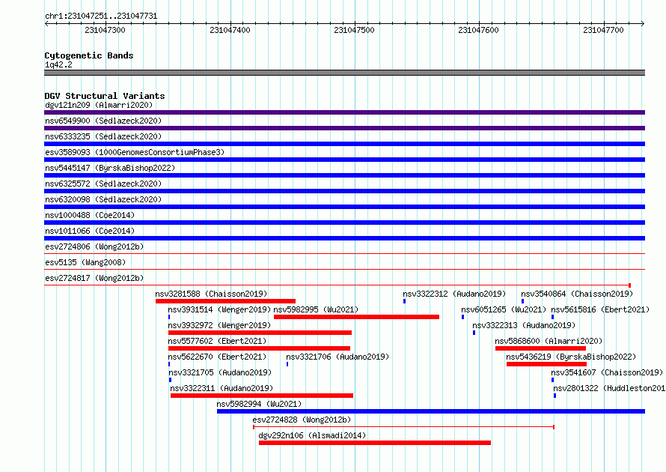
Task: Select esv5135 (Wang2008) label
Action: coord(85,262)
